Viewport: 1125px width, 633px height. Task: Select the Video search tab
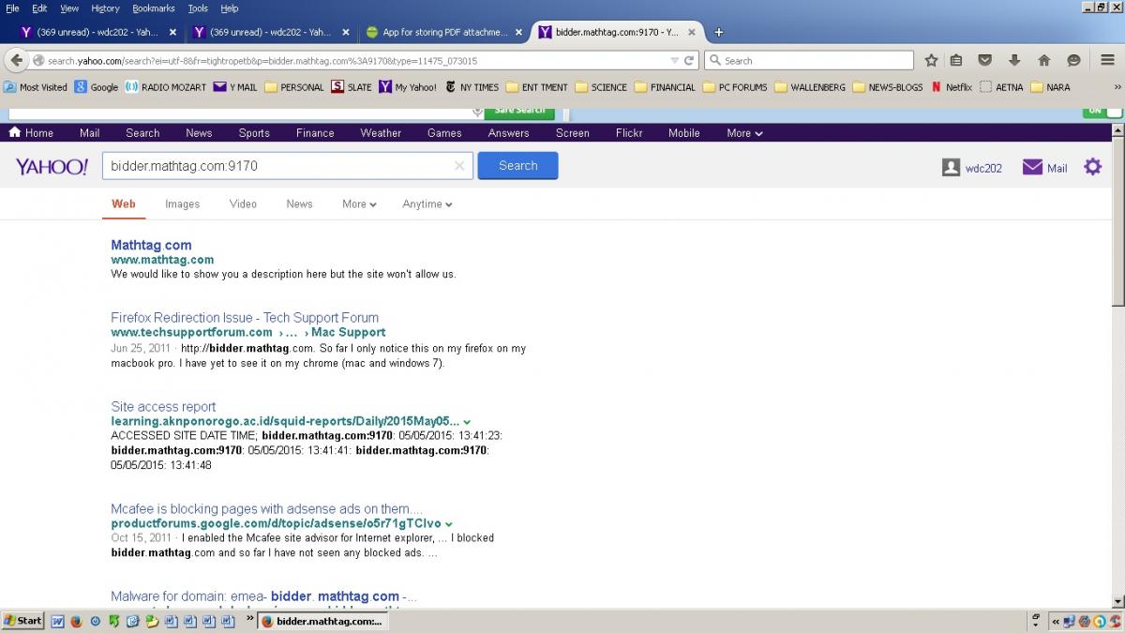[x=243, y=203]
